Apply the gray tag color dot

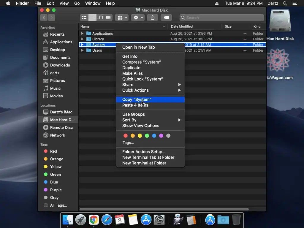[168, 136]
